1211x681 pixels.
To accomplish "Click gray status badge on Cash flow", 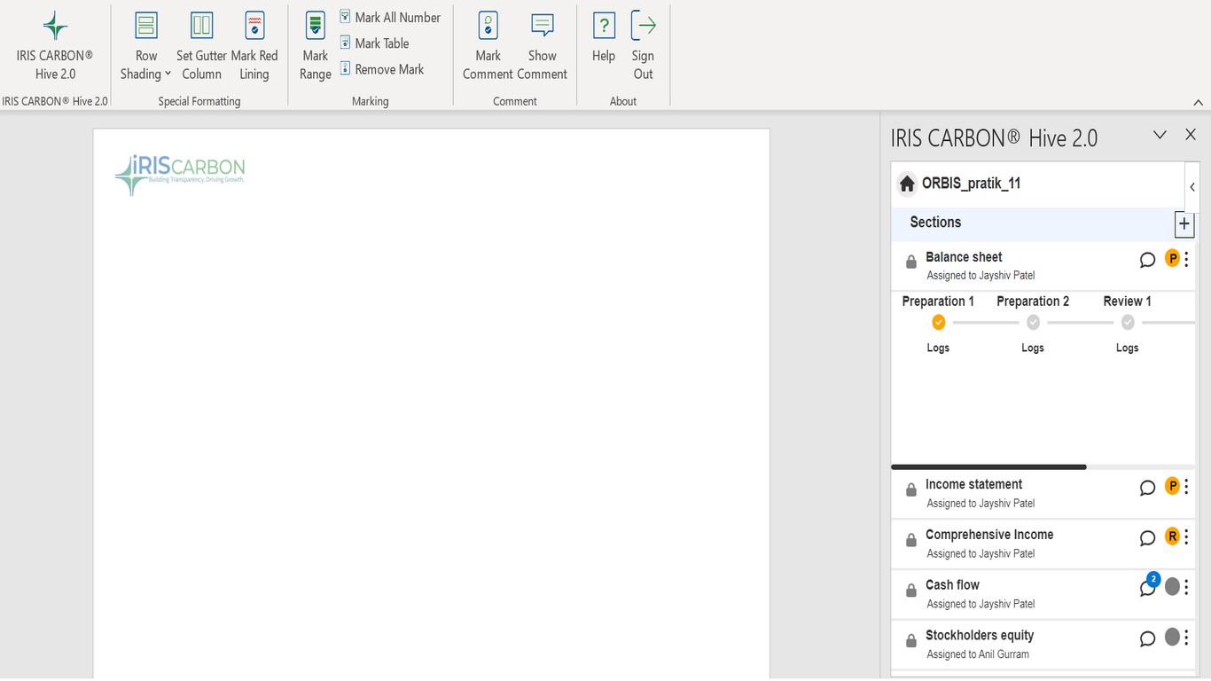I will tap(1172, 587).
